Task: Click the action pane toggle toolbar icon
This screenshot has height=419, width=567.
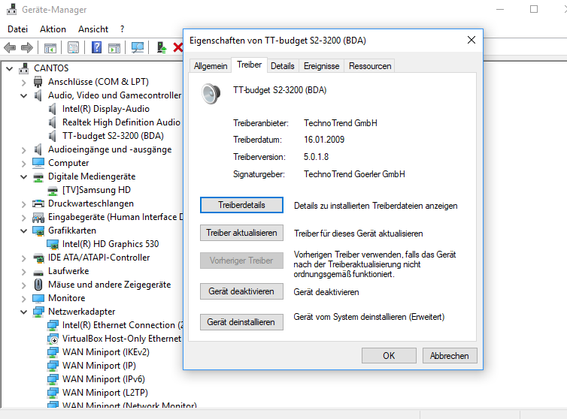Action: (114, 47)
